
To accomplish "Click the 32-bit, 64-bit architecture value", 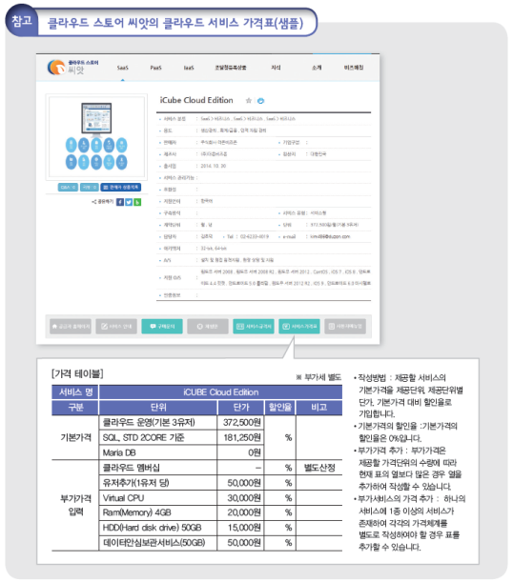I will click(x=214, y=249).
